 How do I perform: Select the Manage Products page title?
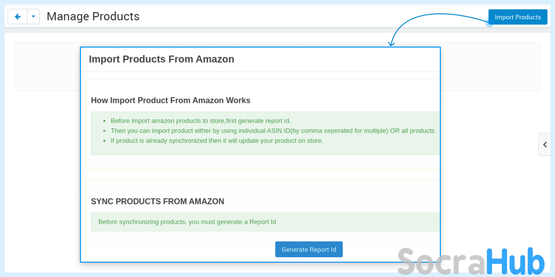tap(93, 17)
